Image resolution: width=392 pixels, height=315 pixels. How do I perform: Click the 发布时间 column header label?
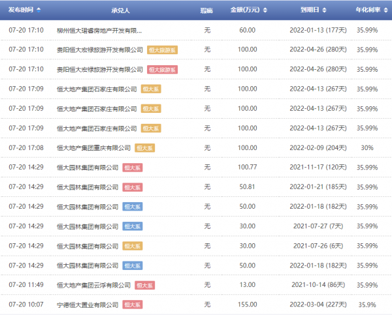pos(21,10)
